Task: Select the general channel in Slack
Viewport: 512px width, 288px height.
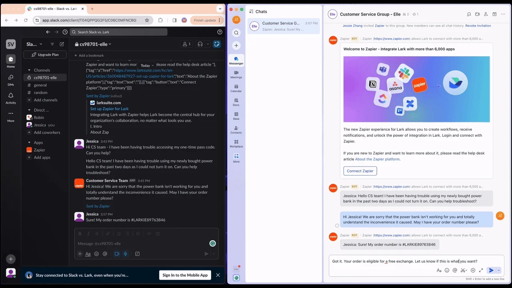Action: click(40, 85)
